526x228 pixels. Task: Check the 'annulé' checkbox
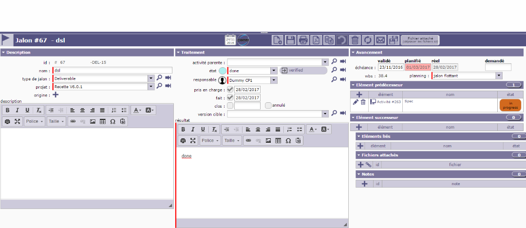tap(268, 105)
